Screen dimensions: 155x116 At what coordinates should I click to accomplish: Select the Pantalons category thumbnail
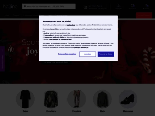(x=77, y=99)
